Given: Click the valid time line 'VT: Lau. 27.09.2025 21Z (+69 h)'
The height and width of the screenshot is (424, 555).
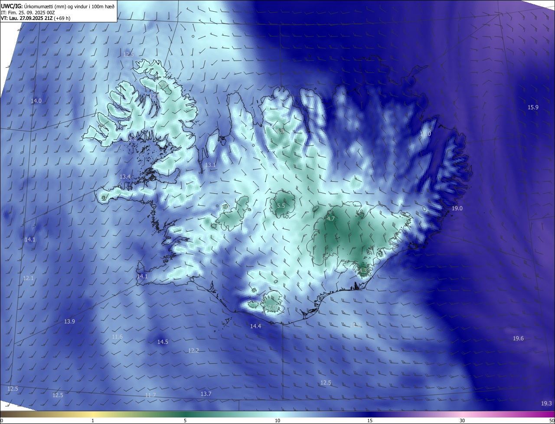Looking at the screenshot, I should point(36,18).
